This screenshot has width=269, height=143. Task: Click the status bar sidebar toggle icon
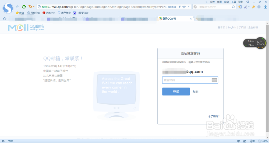coord(3,141)
